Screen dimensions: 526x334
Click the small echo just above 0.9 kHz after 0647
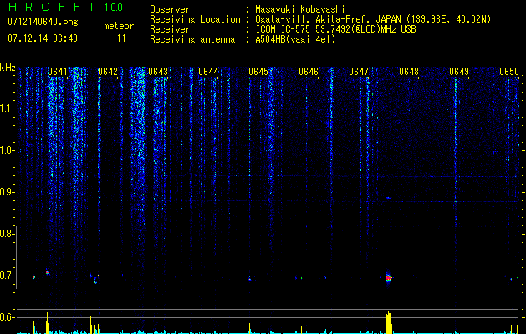tap(389, 198)
